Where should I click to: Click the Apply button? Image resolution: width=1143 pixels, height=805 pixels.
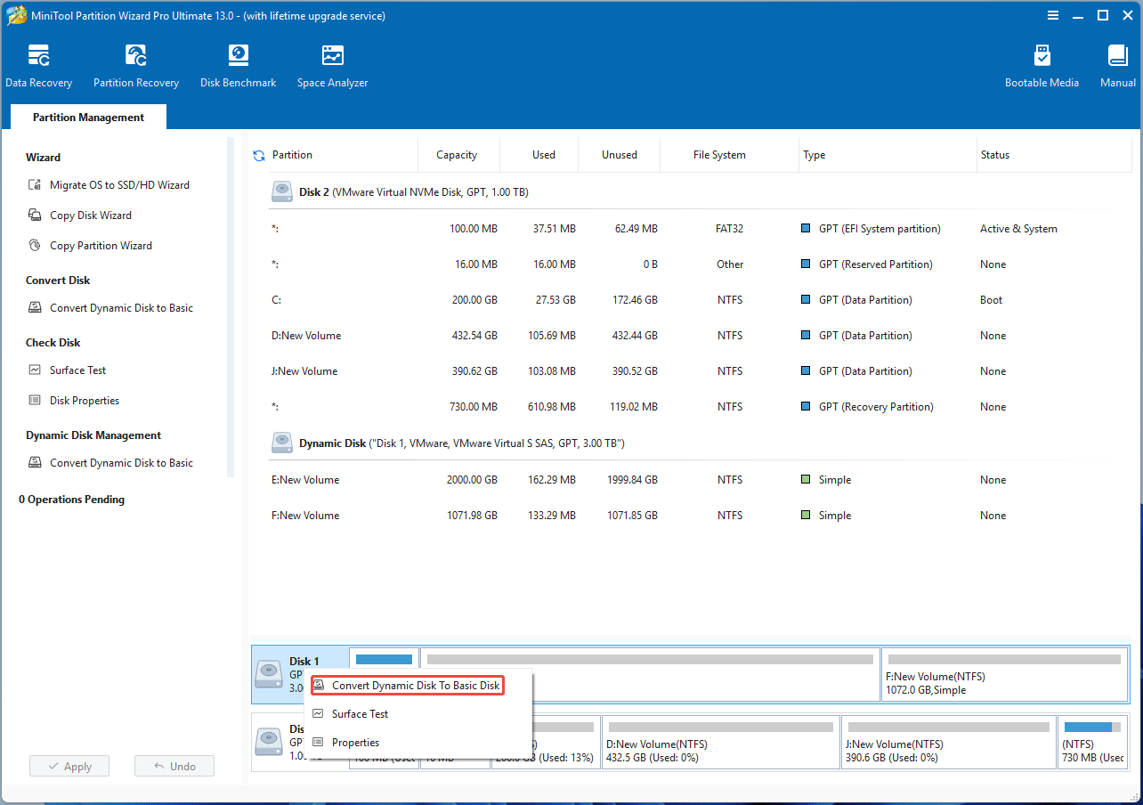point(69,765)
